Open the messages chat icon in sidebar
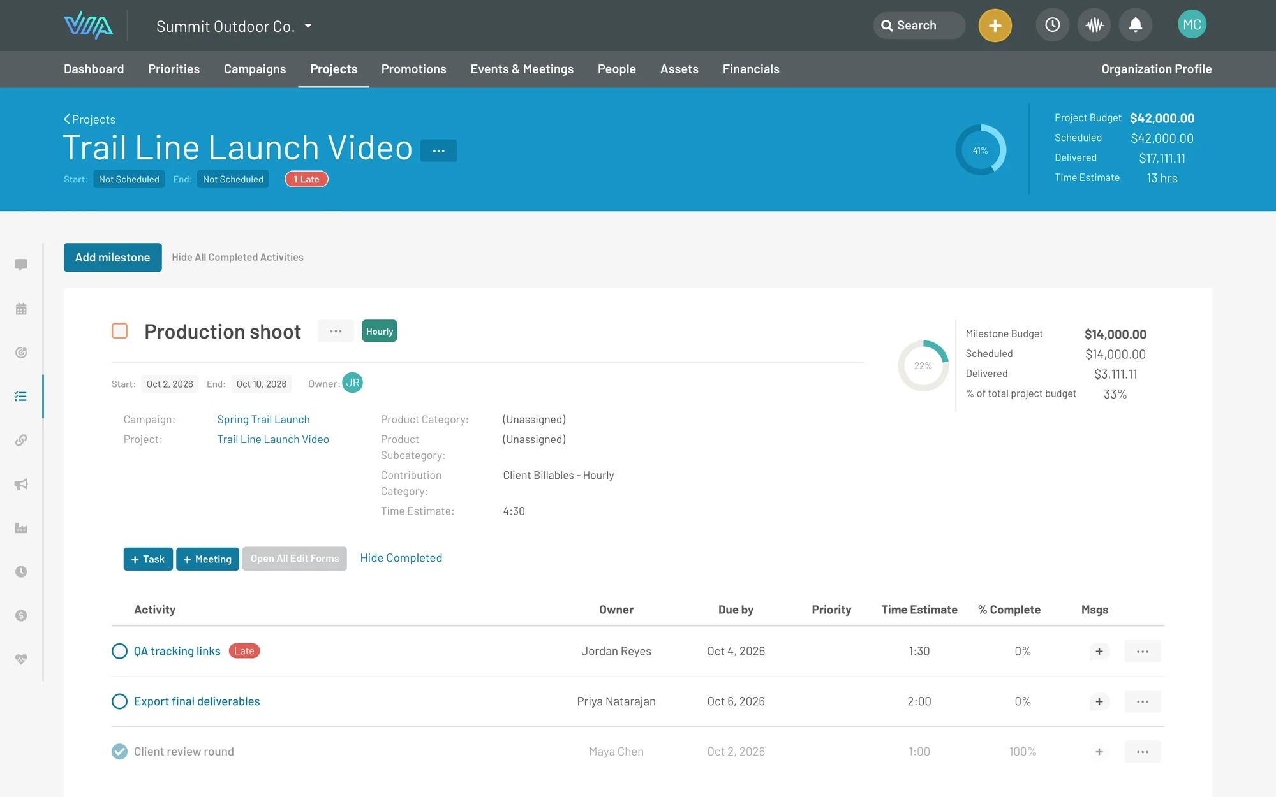 click(x=21, y=265)
